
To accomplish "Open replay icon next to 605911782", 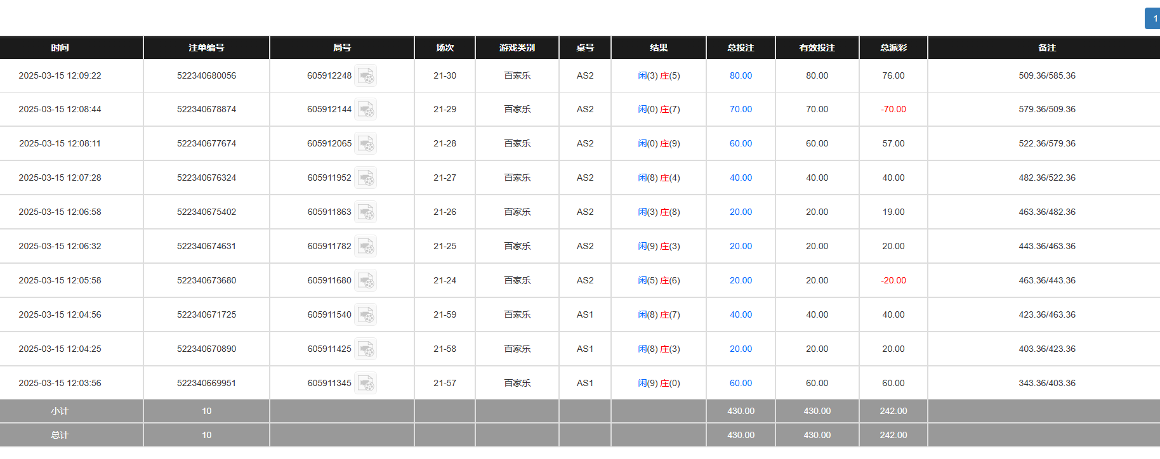I will coord(366,247).
